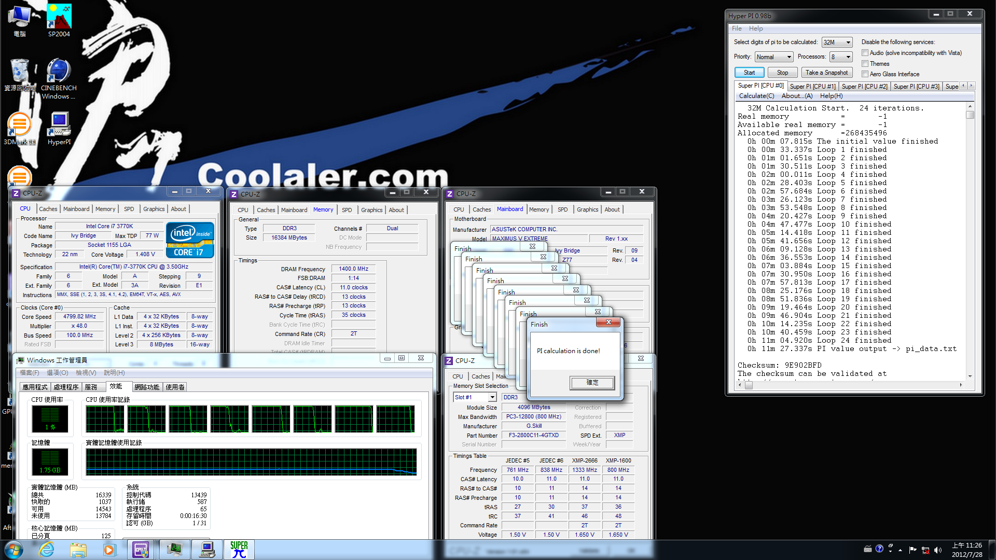Click Hyper PI vertical scrollbar down arrow
Image resolution: width=996 pixels, height=560 pixels.
point(970,376)
